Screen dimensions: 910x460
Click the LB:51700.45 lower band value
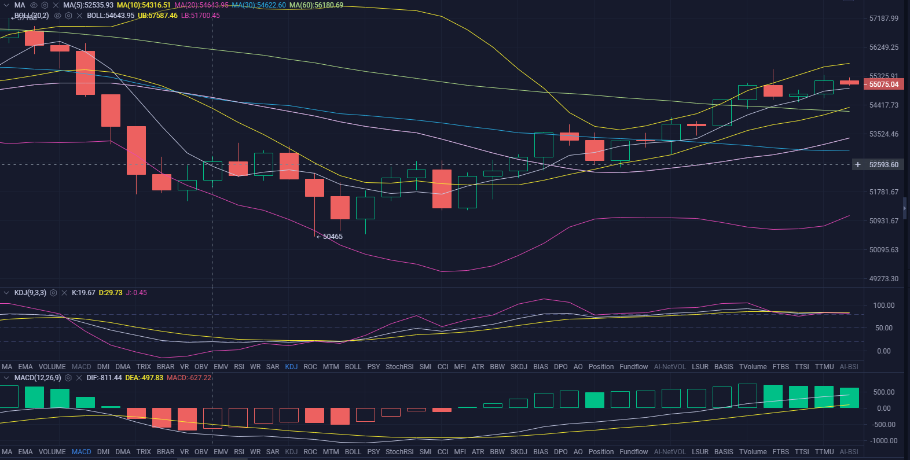[x=200, y=16]
